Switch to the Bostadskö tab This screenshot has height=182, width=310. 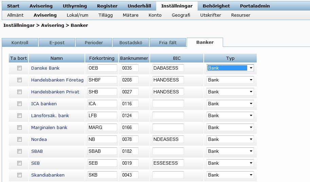click(131, 42)
